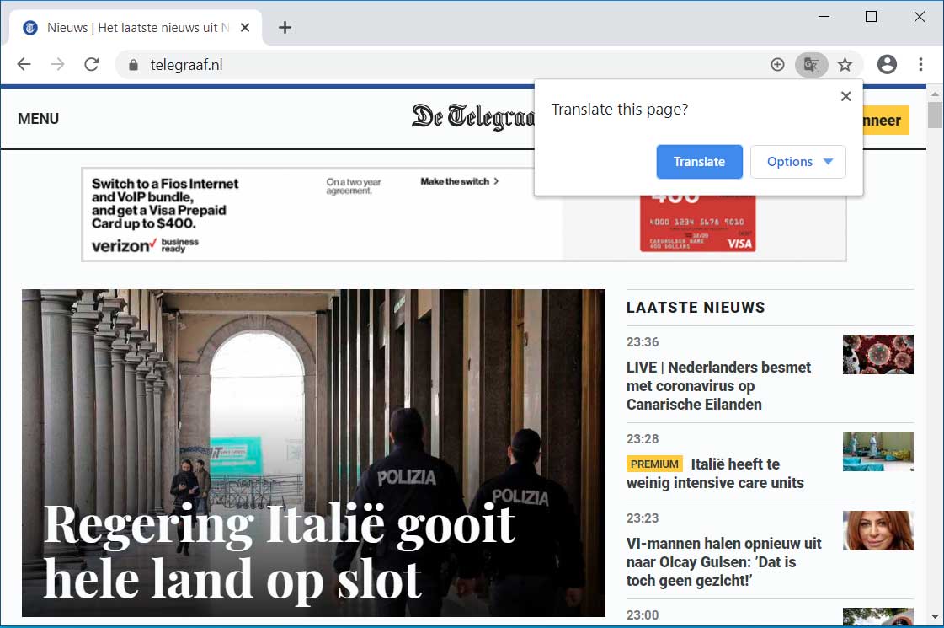Open the Chrome profile avatar icon
The height and width of the screenshot is (628, 944).
click(887, 65)
